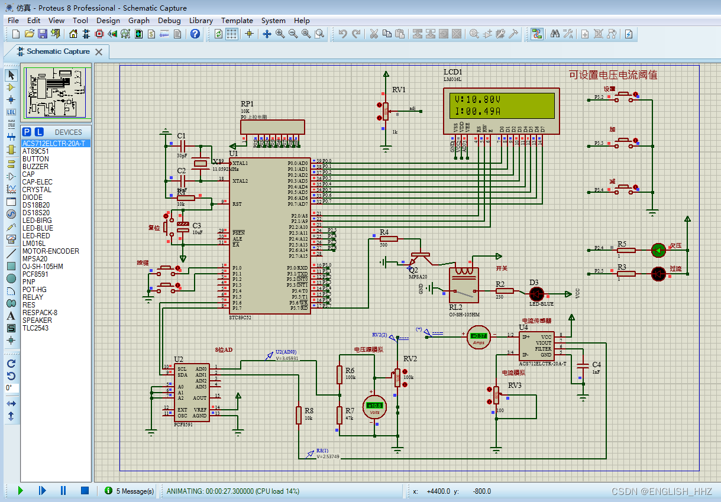Pick devices with the P button

pyautogui.click(x=26, y=132)
